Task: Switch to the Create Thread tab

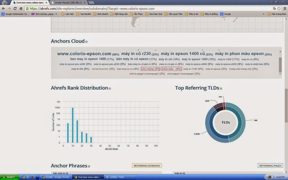Action: [68, 3]
